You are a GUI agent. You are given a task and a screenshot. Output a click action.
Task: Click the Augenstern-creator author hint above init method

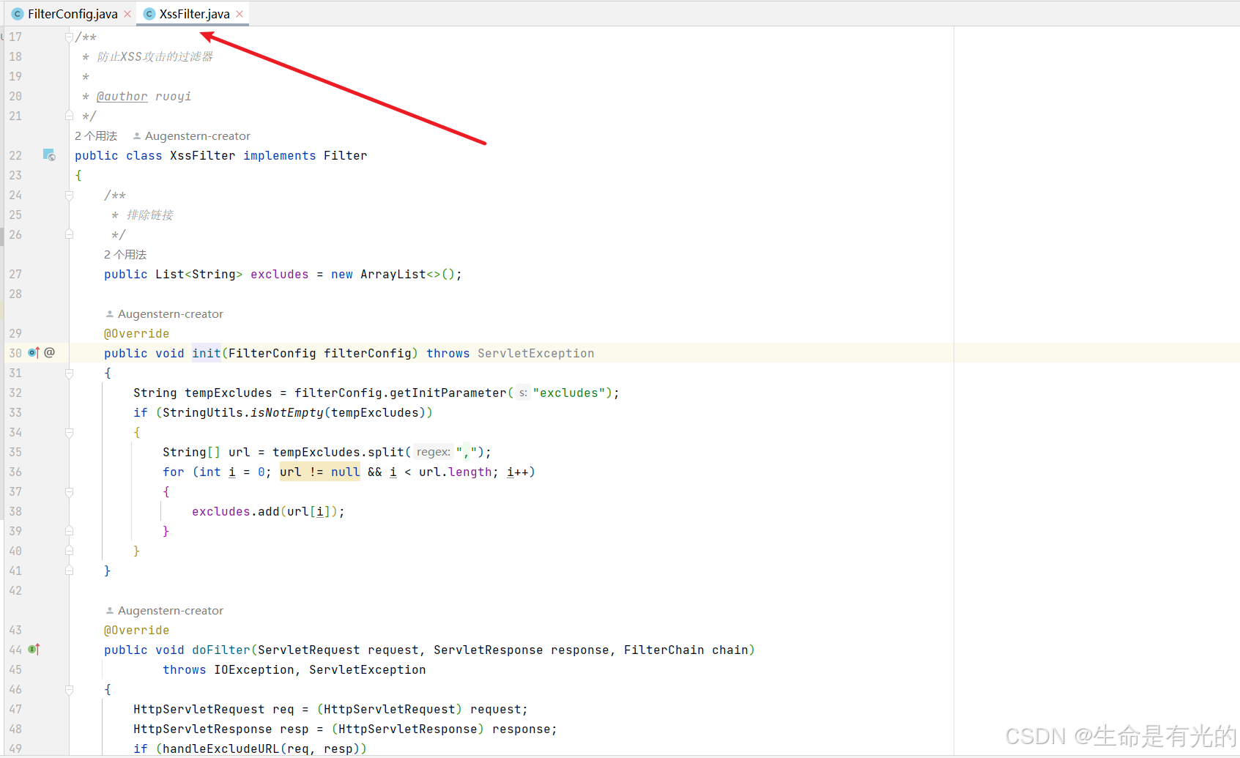click(165, 313)
